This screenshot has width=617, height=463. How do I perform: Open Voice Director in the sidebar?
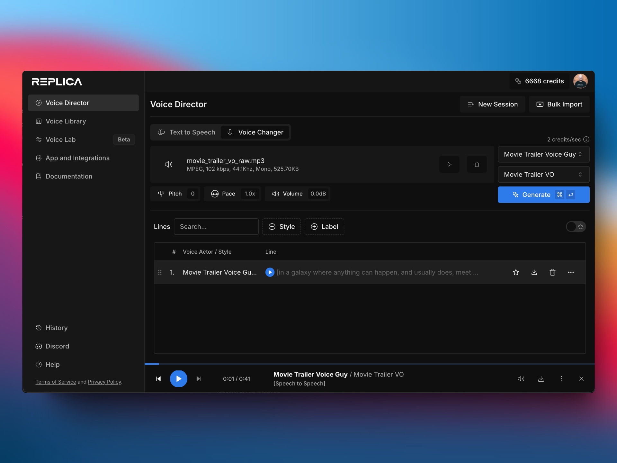click(83, 103)
